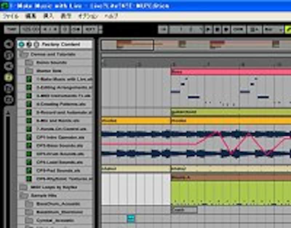Click Live Set icon for 6-Mix and Match

[x=29, y=121]
